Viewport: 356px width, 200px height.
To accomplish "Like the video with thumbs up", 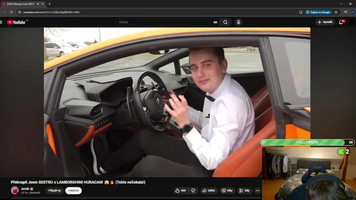I will coord(180,191).
